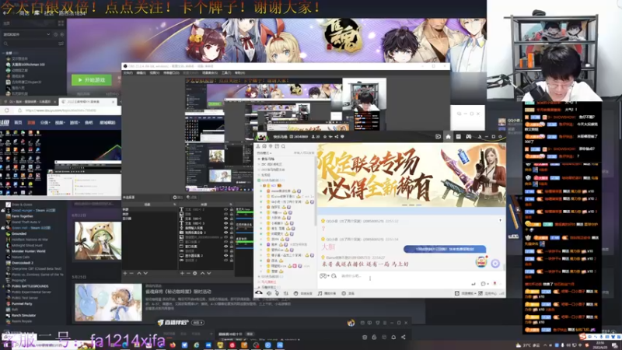Viewport: 622px width, 350px height.
Task: Click the video play icon in YY title bar
Action: point(438,137)
